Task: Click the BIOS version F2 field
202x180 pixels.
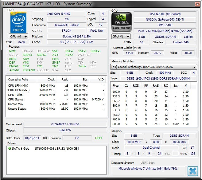Action: pos(77,138)
